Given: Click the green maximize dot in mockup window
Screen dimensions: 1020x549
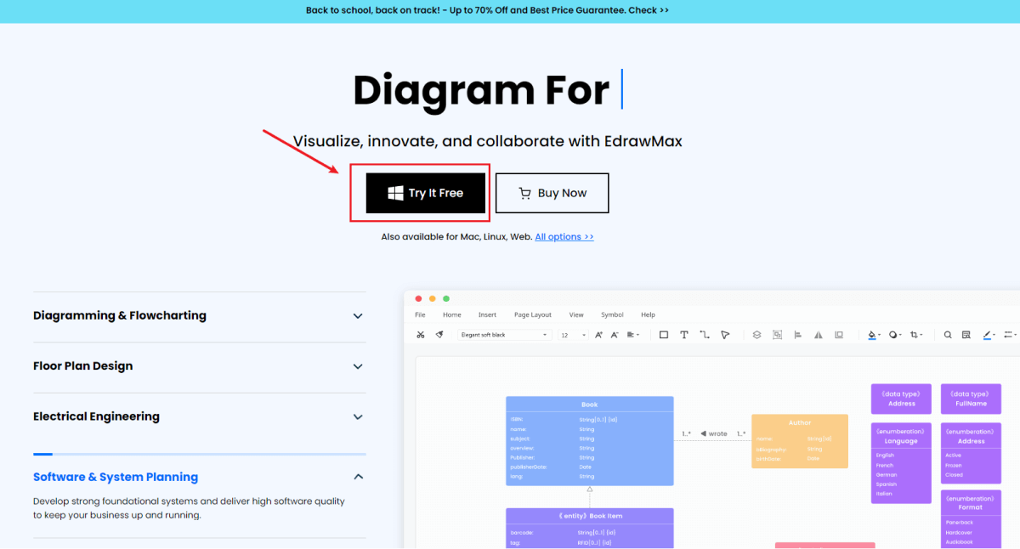Looking at the screenshot, I should coord(446,298).
